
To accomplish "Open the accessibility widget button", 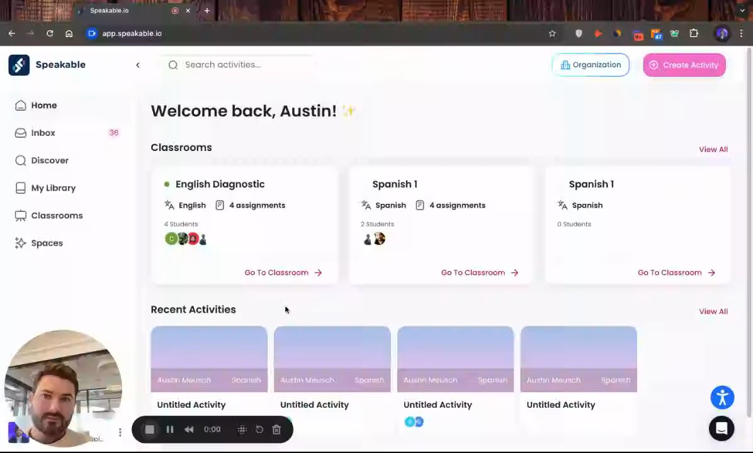I will coord(722,398).
